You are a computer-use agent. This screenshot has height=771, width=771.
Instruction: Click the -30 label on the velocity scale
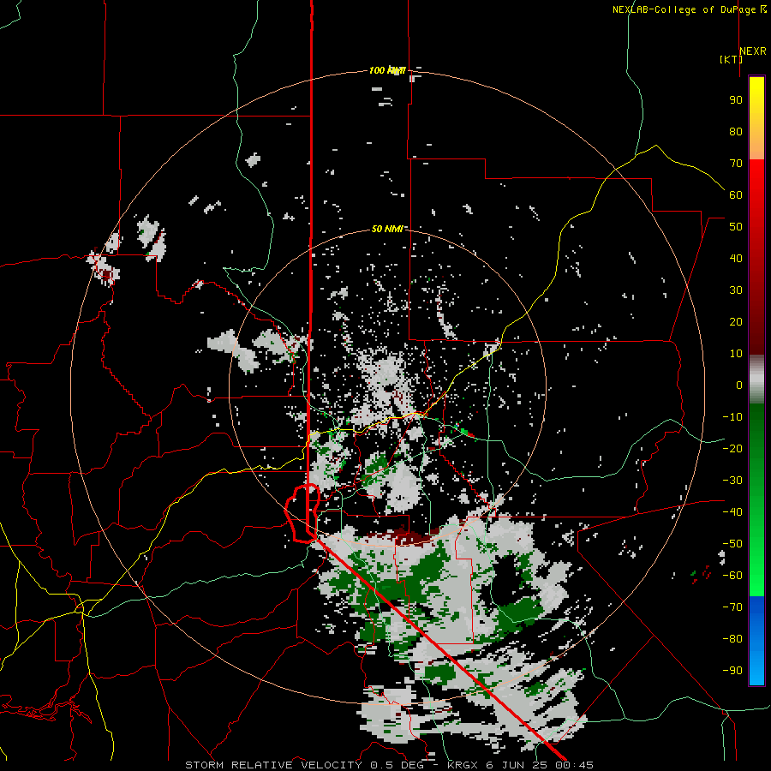[x=732, y=481]
